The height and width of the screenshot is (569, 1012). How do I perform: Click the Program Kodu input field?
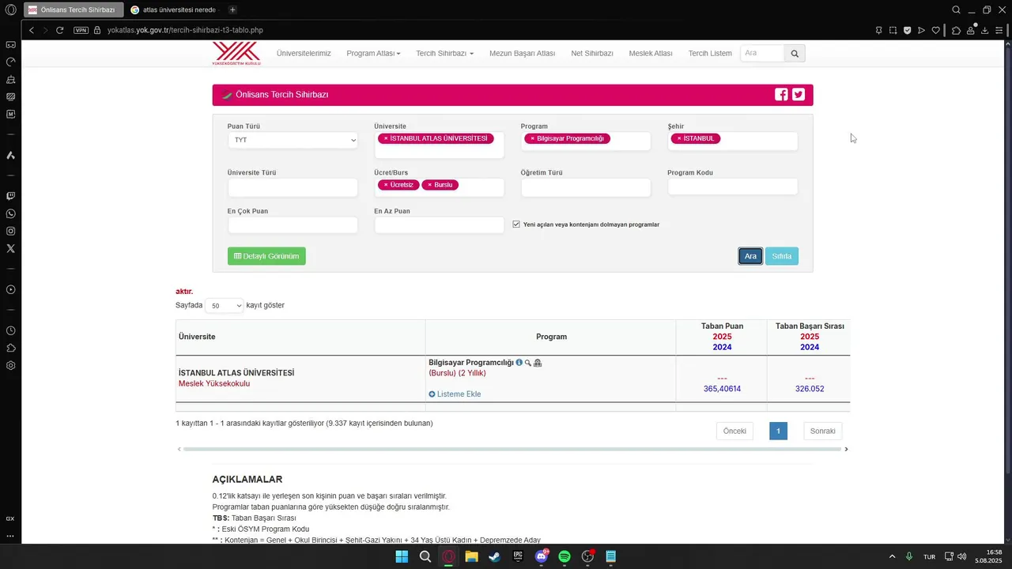pyautogui.click(x=733, y=187)
